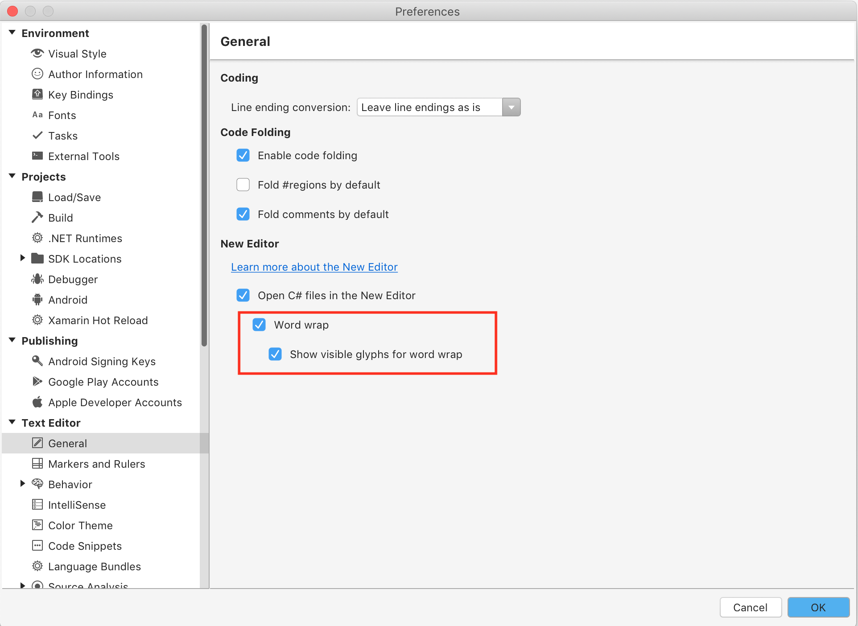858x626 pixels.
Task: Click the Build hammer icon
Action: tap(37, 218)
